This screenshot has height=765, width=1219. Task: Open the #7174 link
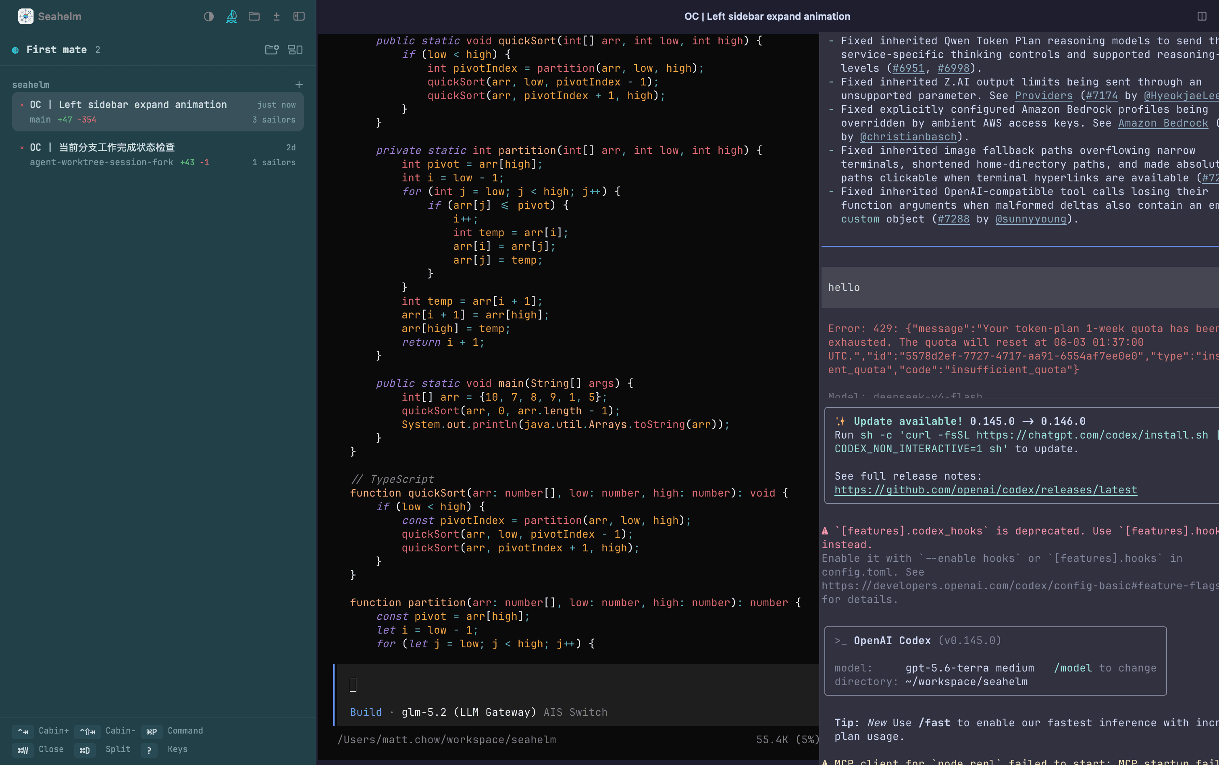tap(1102, 96)
